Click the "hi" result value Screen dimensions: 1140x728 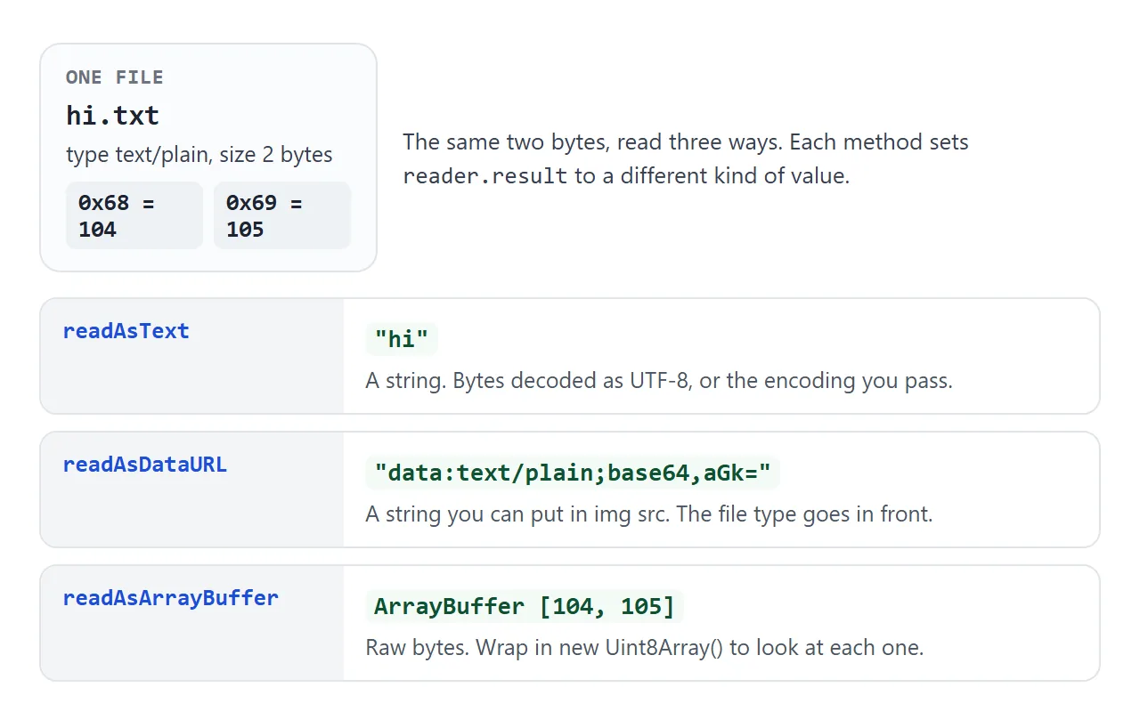402,338
